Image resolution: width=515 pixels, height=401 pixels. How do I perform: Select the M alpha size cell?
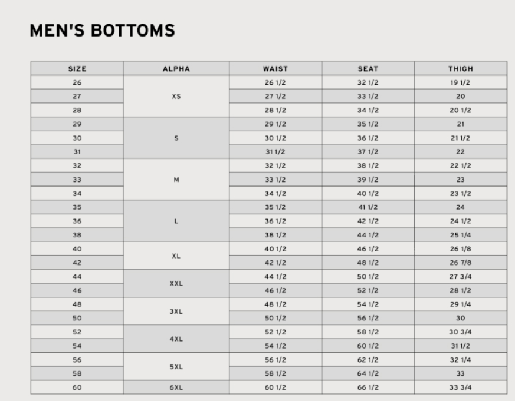(x=176, y=180)
